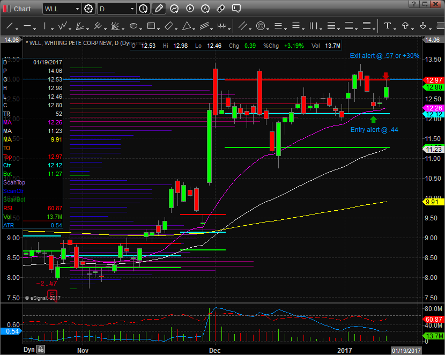Toggle the pencil drawing toolbar

tap(159, 9)
